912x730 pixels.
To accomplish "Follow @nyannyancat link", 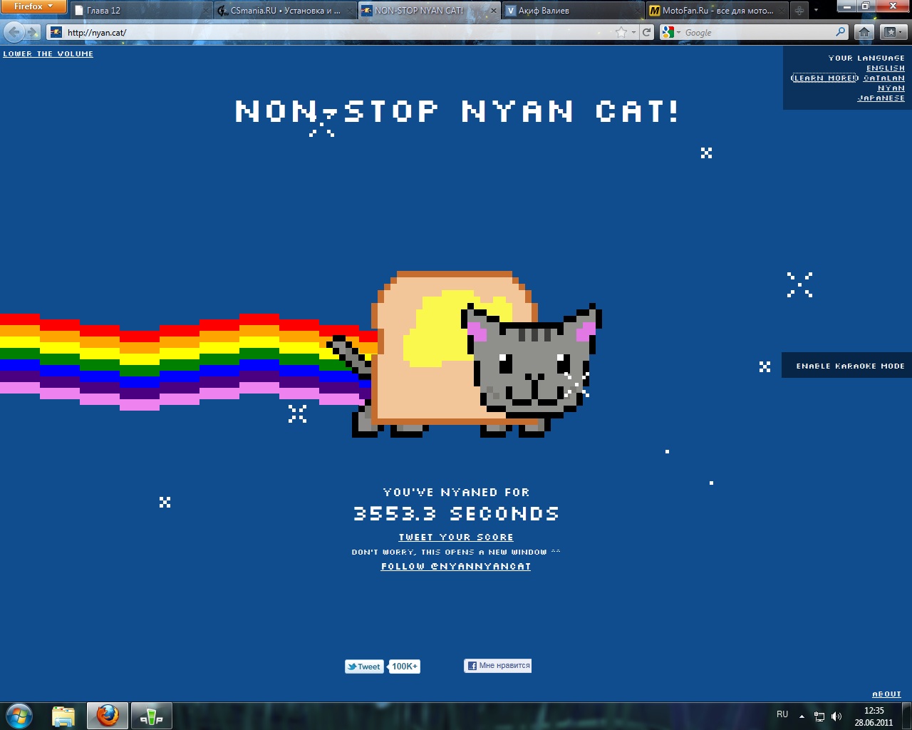I will click(x=456, y=567).
